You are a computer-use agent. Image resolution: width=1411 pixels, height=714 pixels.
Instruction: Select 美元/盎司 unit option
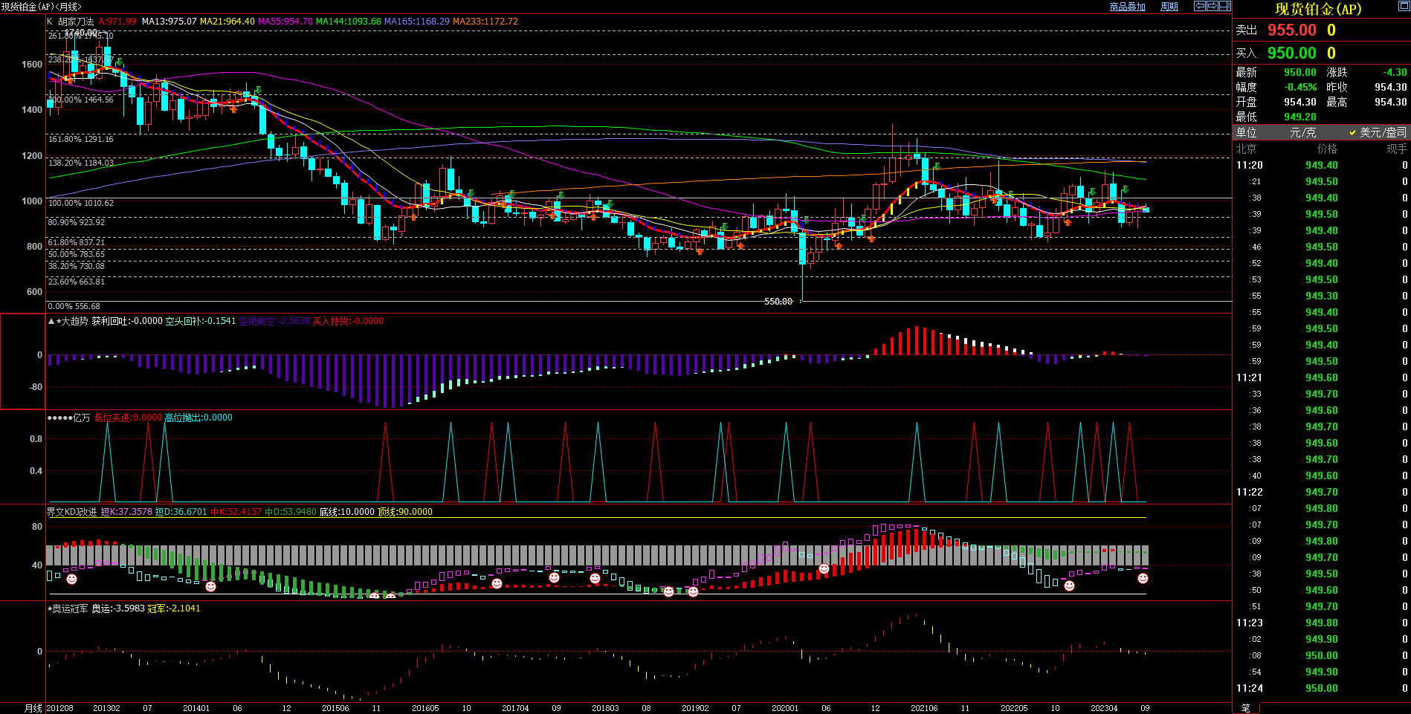pyautogui.click(x=1382, y=132)
